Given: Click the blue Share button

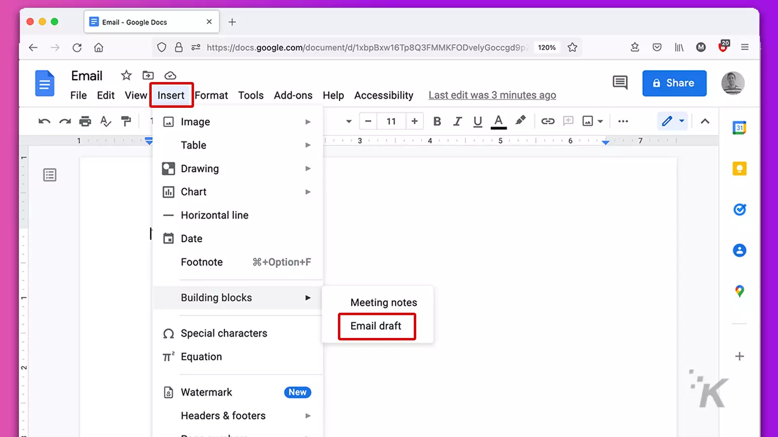Looking at the screenshot, I should [x=674, y=83].
